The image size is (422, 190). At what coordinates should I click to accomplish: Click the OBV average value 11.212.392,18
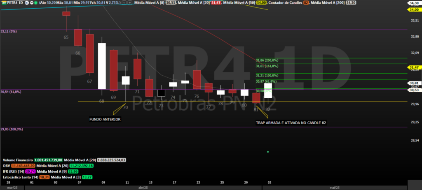click(82, 166)
